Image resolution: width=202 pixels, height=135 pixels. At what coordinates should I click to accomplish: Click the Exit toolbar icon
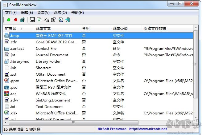[68, 20]
